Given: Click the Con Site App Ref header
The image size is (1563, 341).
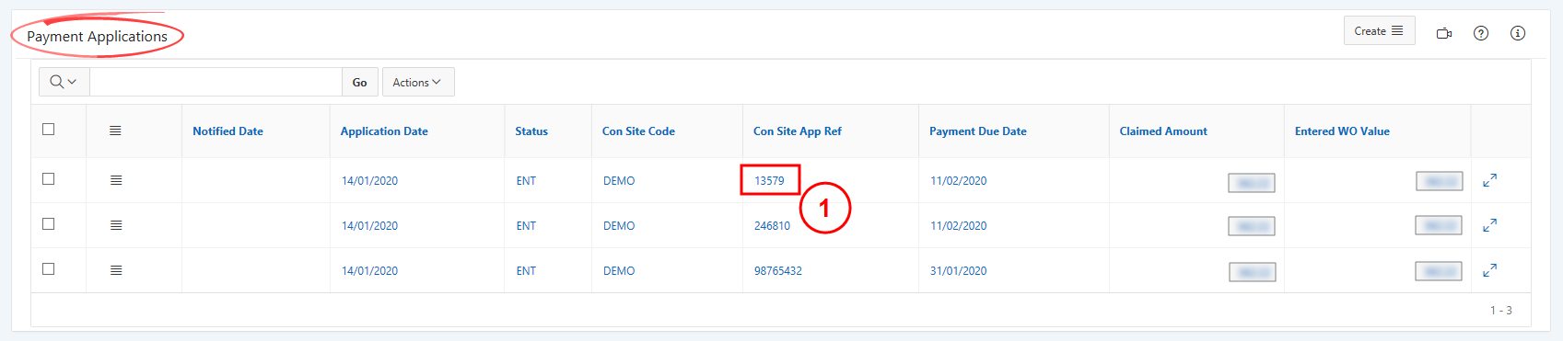Looking at the screenshot, I should coord(798,131).
